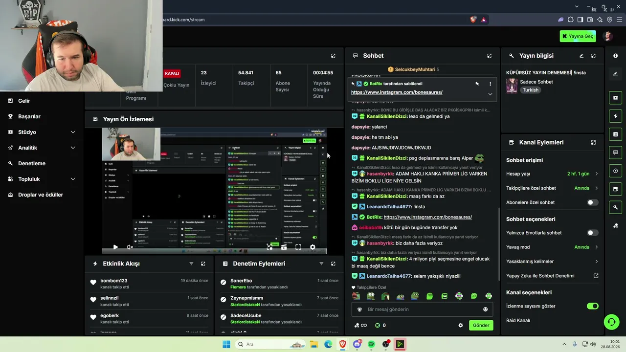Screen dimensions: 626x352
Task: Click the Yayına Geç button
Action: pos(578,36)
